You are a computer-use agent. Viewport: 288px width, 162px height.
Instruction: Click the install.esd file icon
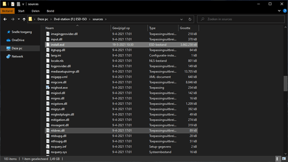[x=48, y=44]
